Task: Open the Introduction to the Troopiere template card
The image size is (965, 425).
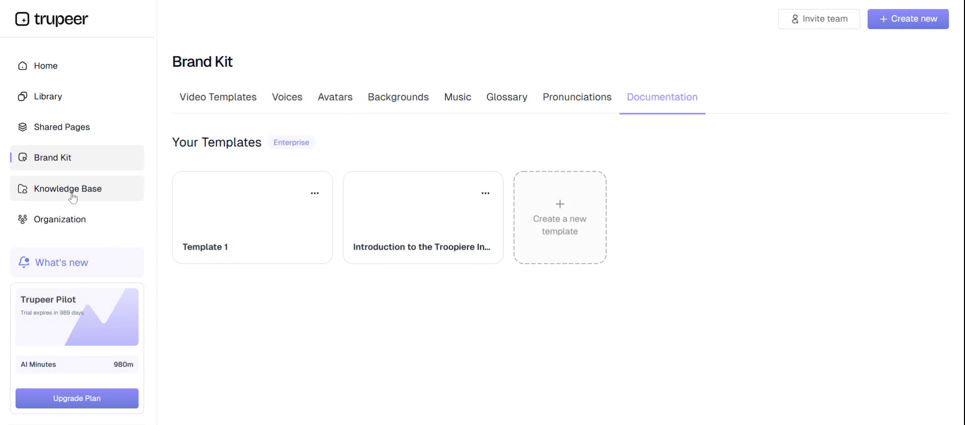Action: click(x=423, y=218)
